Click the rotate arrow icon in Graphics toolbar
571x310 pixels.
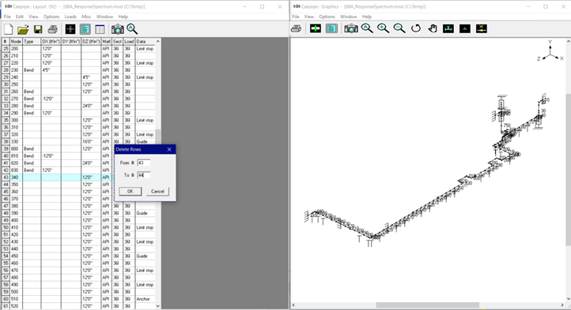tap(416, 28)
